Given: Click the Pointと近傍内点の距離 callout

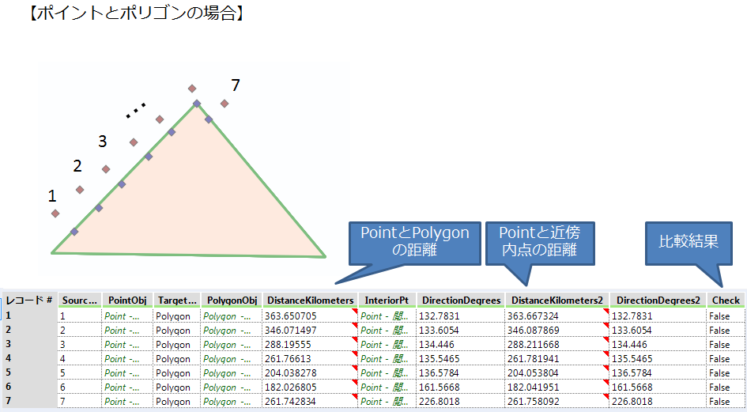Looking at the screenshot, I should (539, 243).
